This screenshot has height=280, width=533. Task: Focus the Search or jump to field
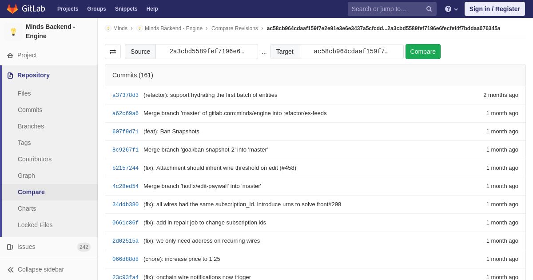386,9
